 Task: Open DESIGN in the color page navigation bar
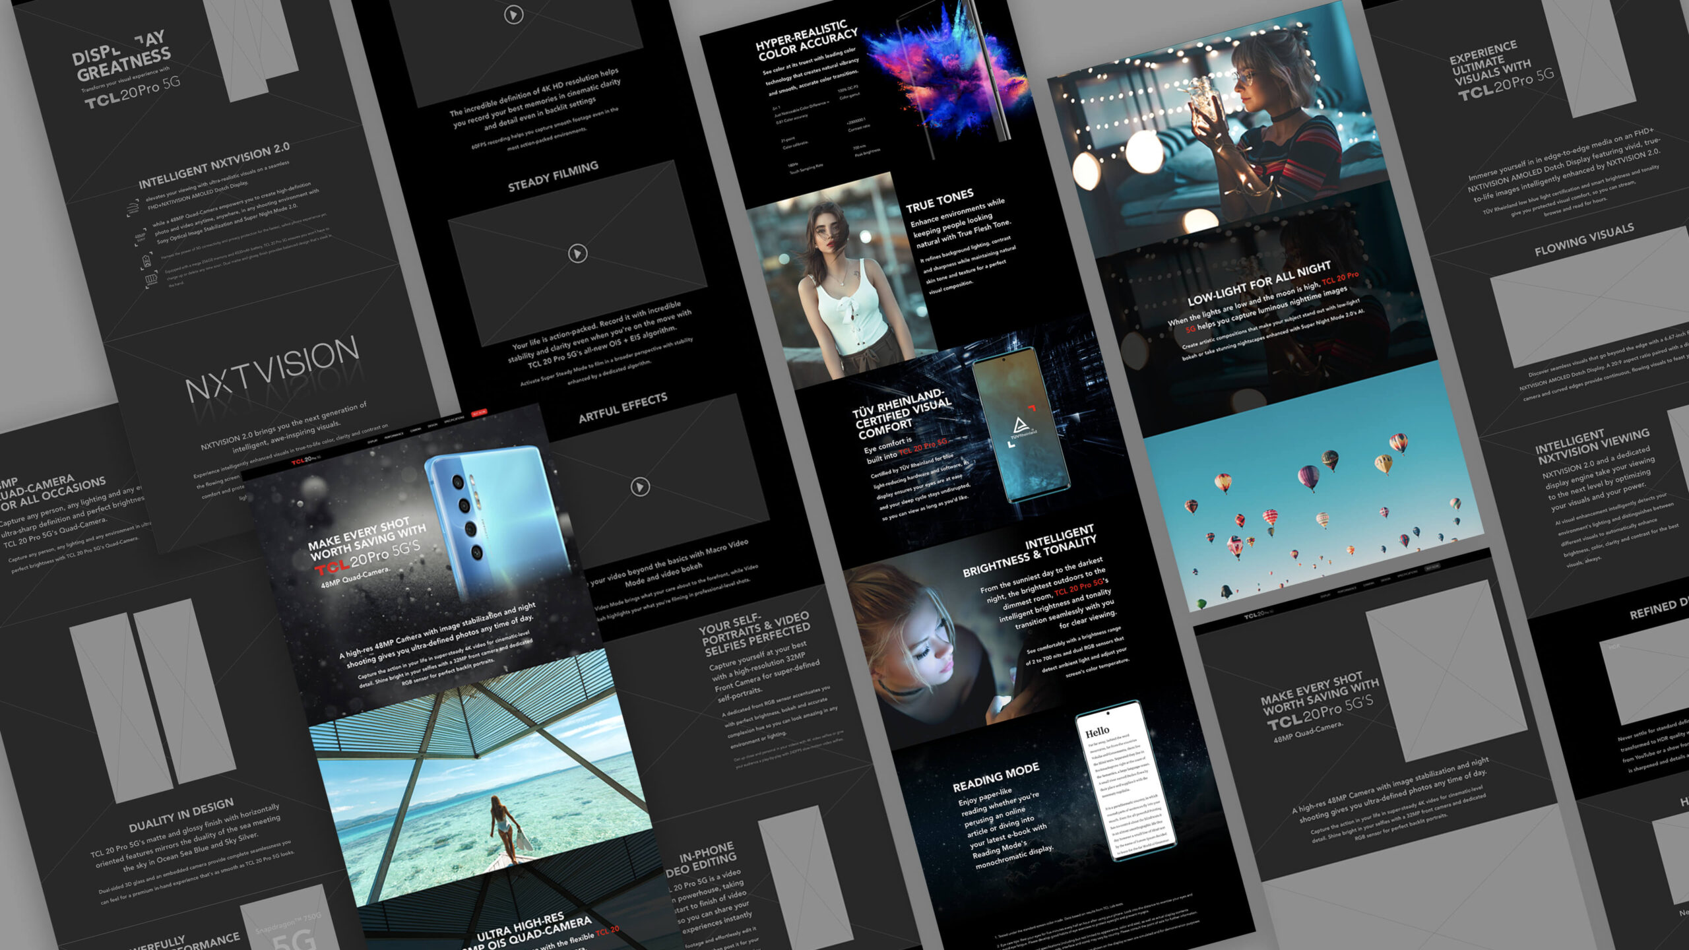[x=433, y=426]
